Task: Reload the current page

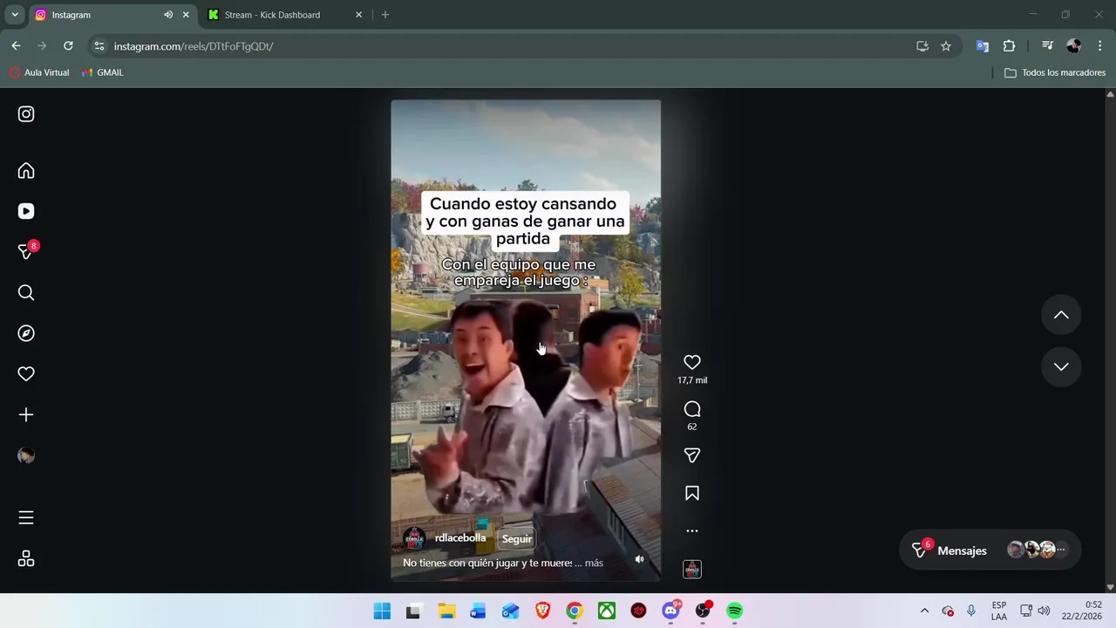Action: coord(68,46)
